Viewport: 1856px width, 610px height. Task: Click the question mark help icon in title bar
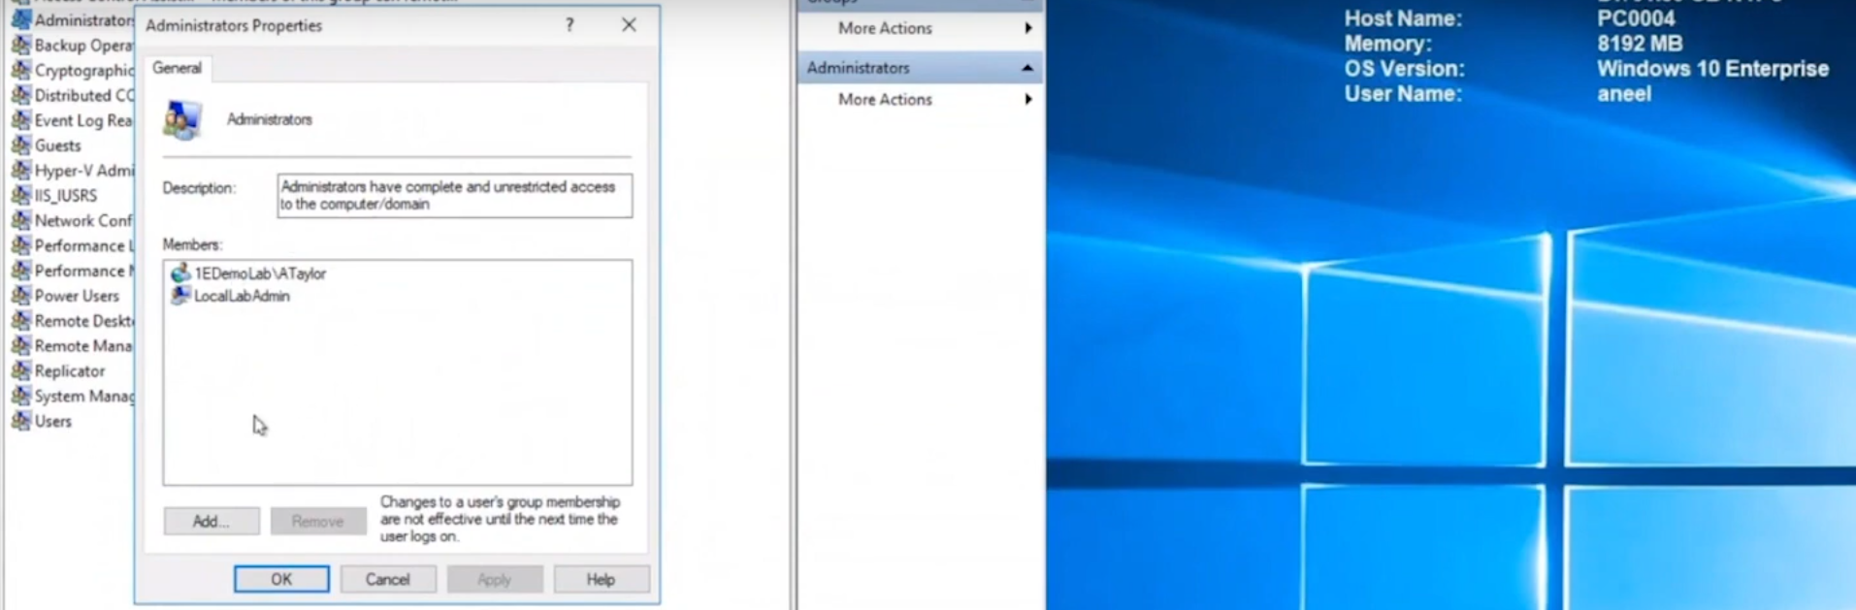tap(570, 25)
